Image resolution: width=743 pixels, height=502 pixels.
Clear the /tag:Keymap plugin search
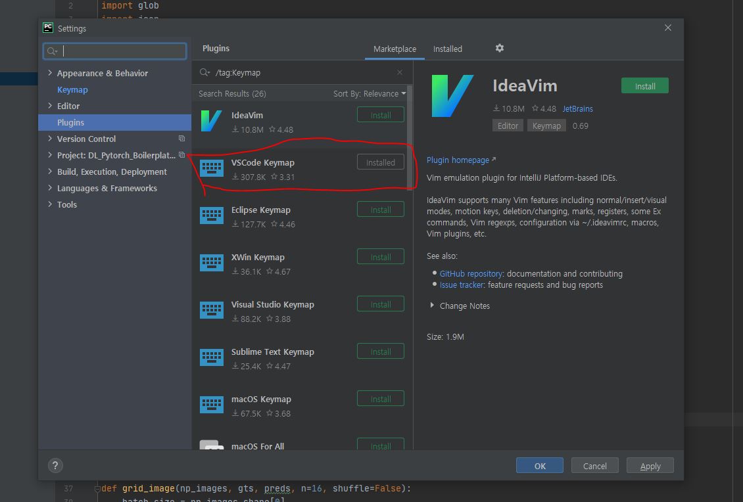[400, 72]
